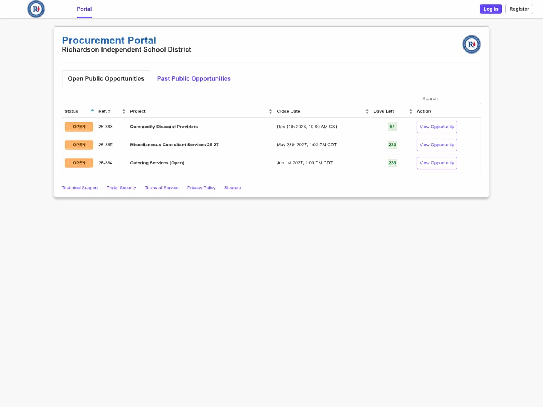Open the Portal navigation menu item
Viewport: 543px width, 407px height.
[84, 9]
